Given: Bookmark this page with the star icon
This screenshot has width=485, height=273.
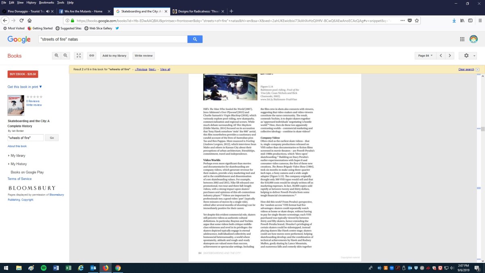Looking at the screenshot, I should click(x=417, y=20).
